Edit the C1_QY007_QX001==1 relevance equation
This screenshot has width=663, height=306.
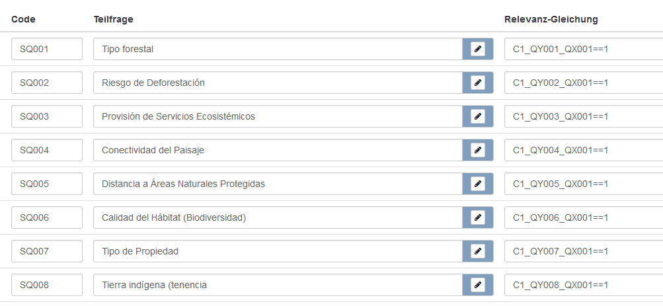(583, 251)
